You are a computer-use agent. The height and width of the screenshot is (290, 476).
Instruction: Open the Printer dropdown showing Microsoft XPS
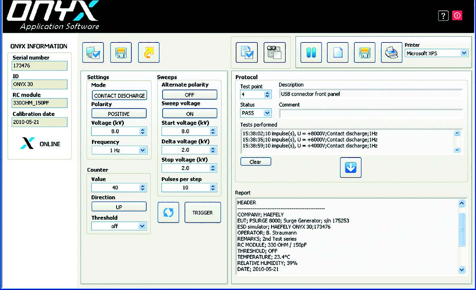[464, 53]
